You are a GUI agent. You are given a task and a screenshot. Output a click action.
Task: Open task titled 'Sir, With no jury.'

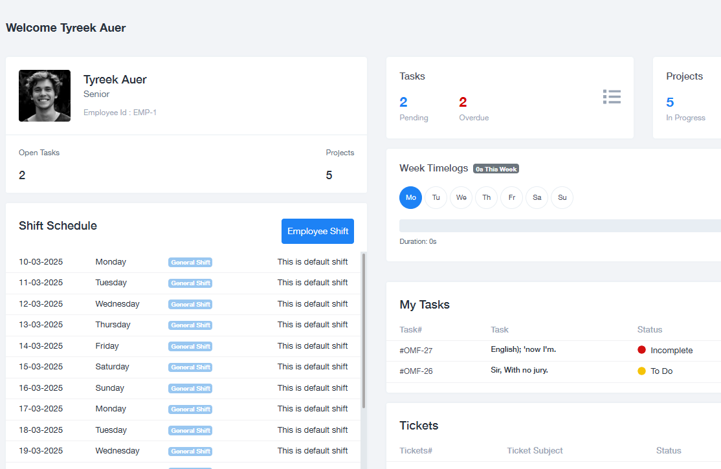519,371
